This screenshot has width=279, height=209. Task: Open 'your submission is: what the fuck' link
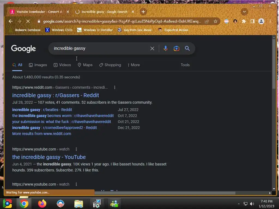pos(62,122)
